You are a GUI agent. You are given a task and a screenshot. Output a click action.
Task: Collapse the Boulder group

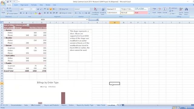point(5,38)
